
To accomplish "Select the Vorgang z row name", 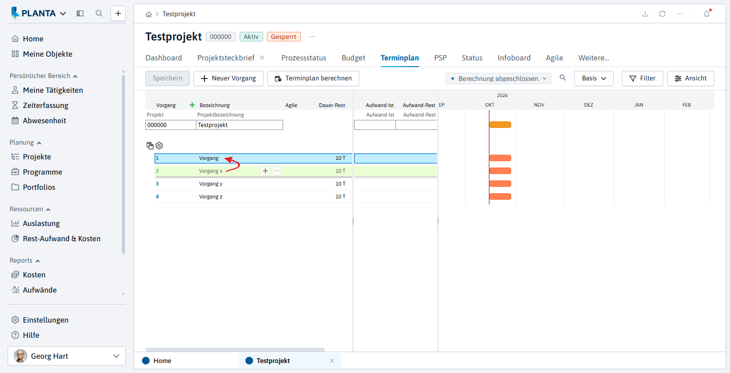I will click(211, 196).
